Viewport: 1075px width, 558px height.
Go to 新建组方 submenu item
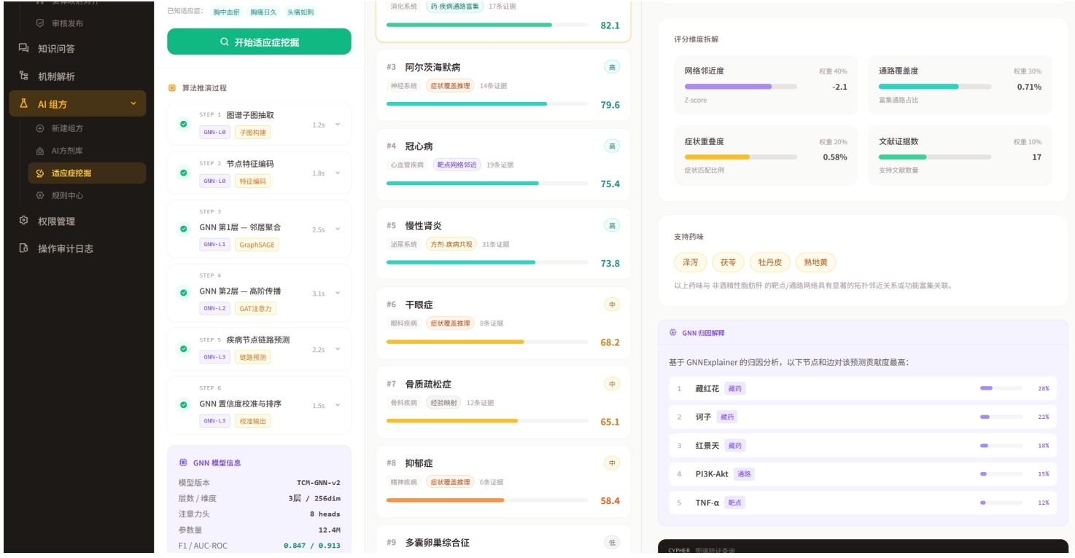(88, 128)
